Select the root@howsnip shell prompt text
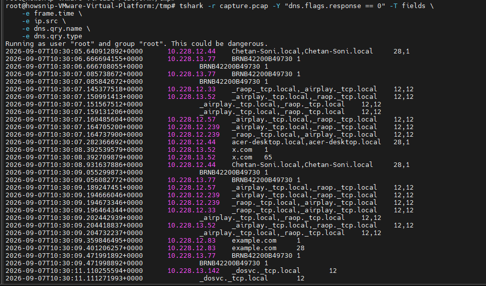486x286 pixels. pyautogui.click(x=90, y=6)
